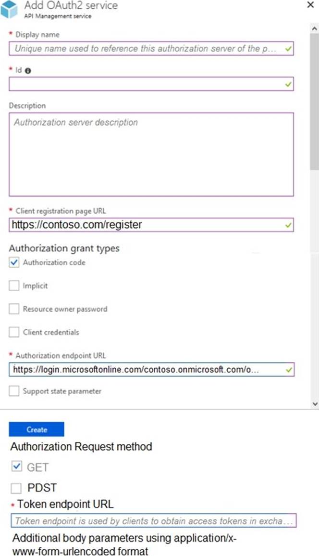Screen dimensions: 319x556
Task: Click into the Id text field
Action: point(144,84)
